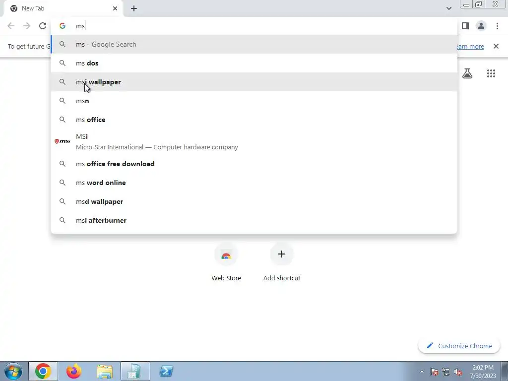
Task: Open PowerShell from the taskbar
Action: coord(166,371)
